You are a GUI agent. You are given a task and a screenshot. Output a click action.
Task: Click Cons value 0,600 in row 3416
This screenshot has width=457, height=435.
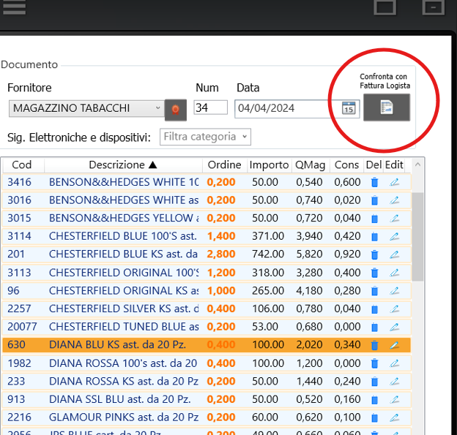pos(347,182)
